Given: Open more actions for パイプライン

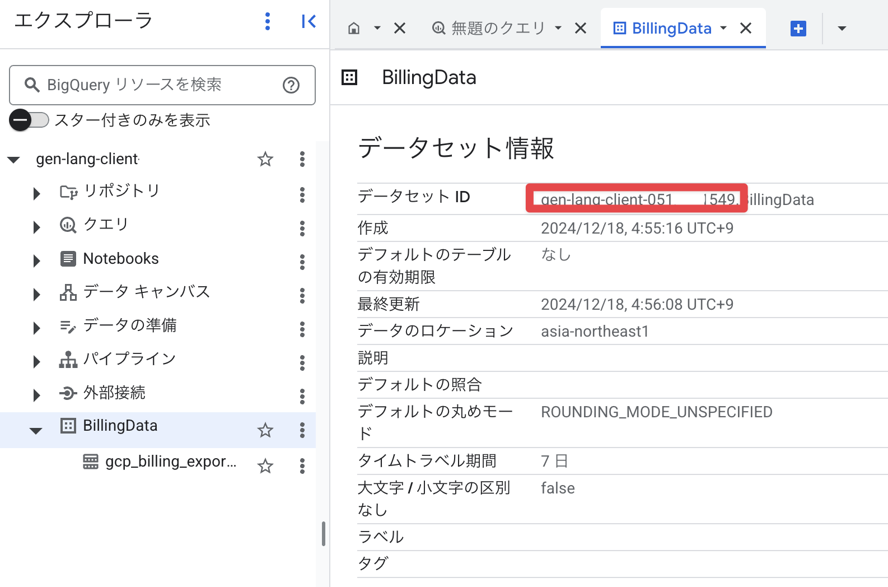Looking at the screenshot, I should pos(302,362).
